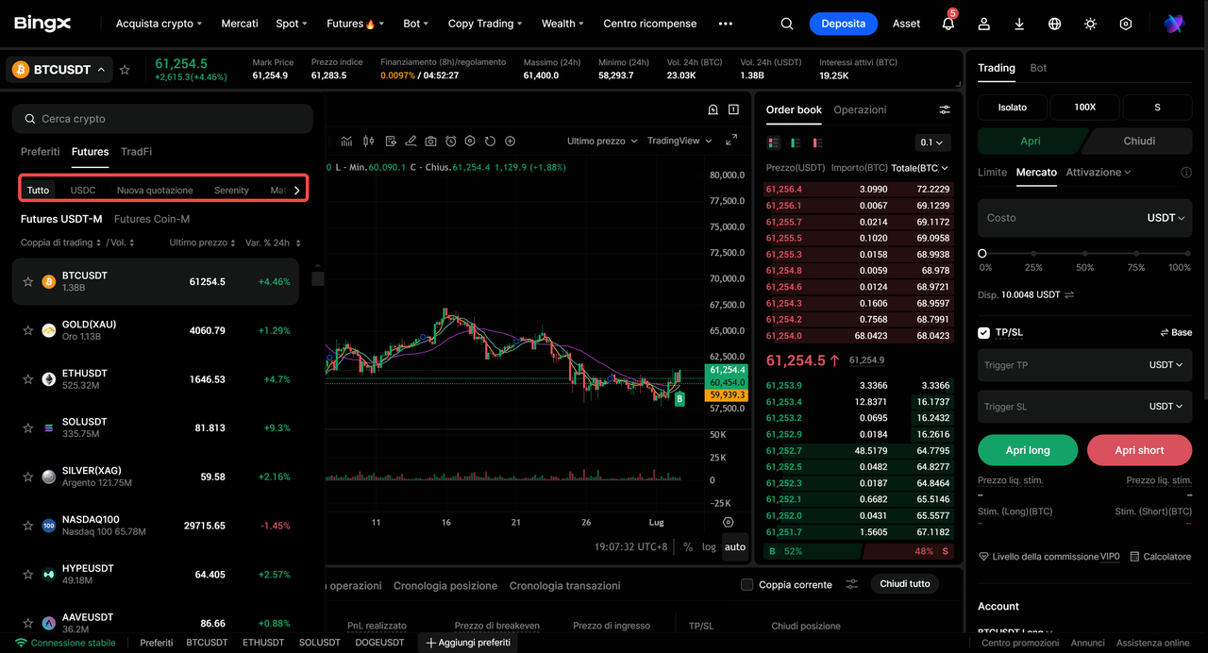Click the Deposita button
The image size is (1208, 653).
point(844,24)
